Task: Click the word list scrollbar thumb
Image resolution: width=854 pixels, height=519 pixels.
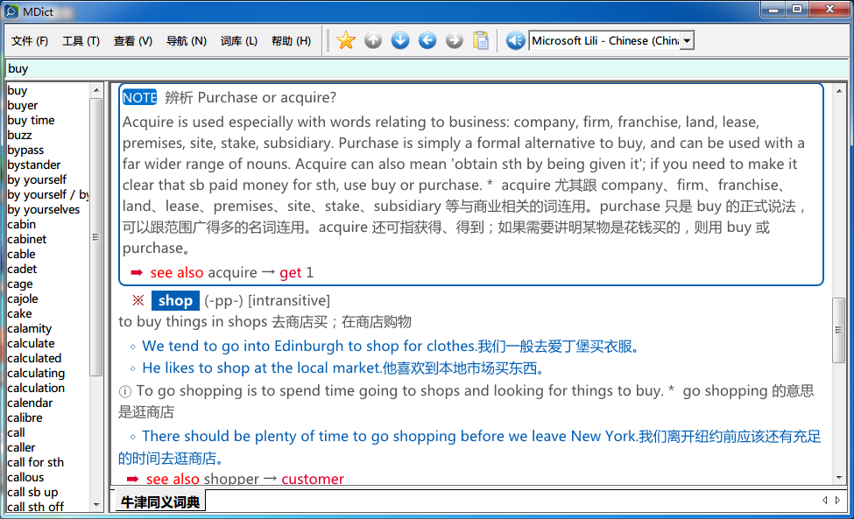Action: [x=96, y=236]
